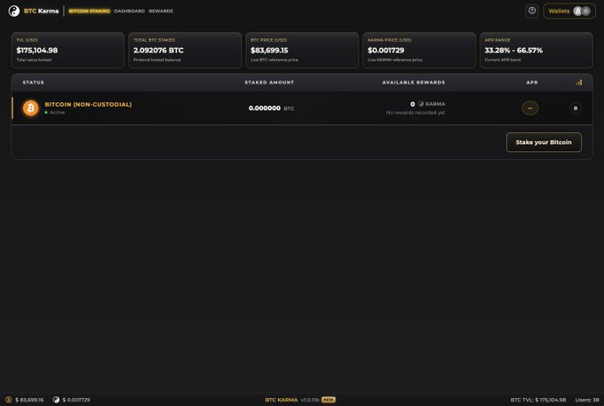This screenshot has width=604, height=406.
Task: Click the Users: 38 footer counter
Action: [x=587, y=400]
